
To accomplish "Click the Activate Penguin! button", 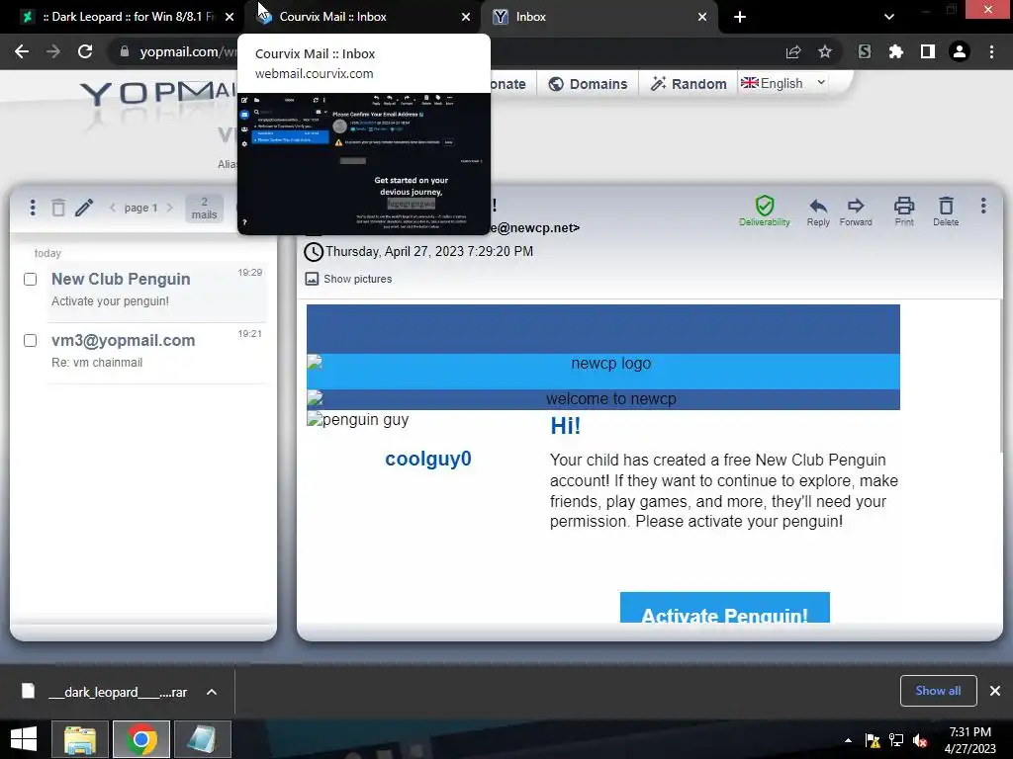I will point(725,608).
